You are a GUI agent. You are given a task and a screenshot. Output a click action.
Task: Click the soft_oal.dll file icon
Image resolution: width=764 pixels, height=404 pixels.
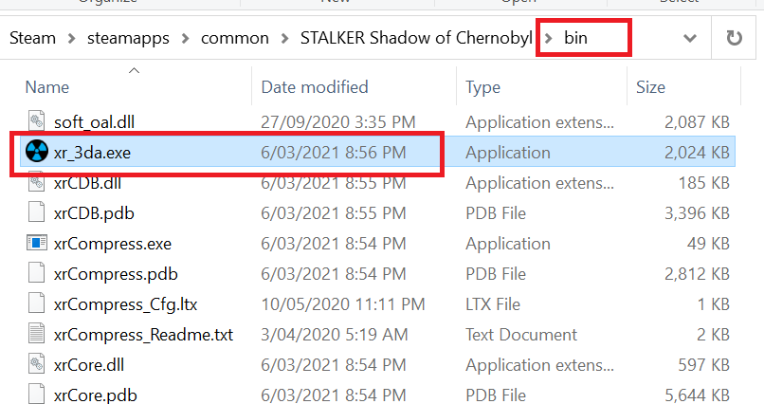36,121
